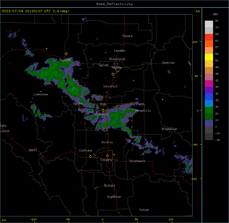The image size is (229, 223).
Task: Pick the gold 48-51 dBZ legend swatch
Action: point(209,64)
